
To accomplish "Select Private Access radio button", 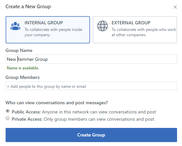I will 8,118.
